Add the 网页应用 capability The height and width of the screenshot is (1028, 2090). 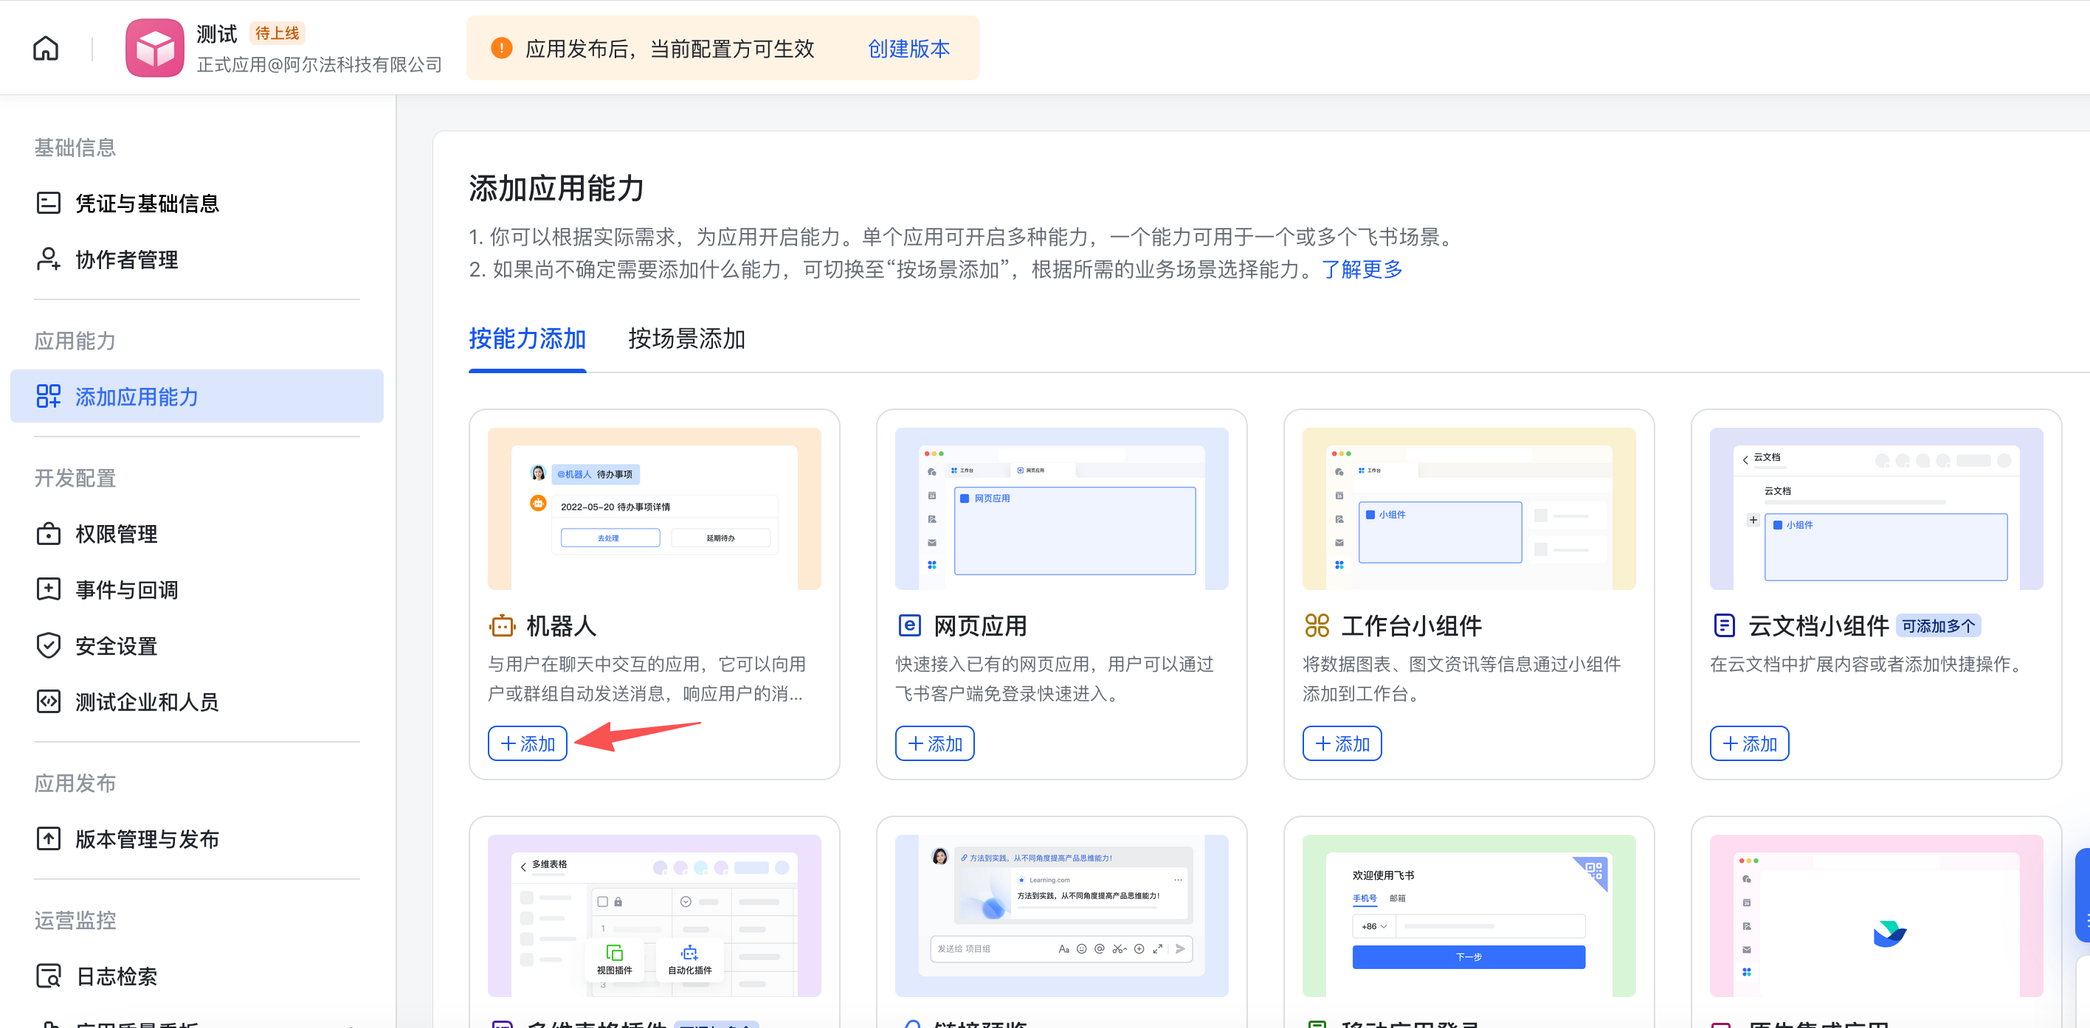[934, 743]
